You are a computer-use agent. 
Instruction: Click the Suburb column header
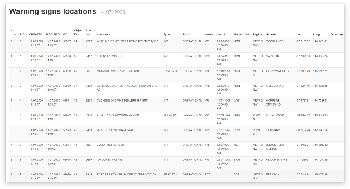(x=271, y=34)
